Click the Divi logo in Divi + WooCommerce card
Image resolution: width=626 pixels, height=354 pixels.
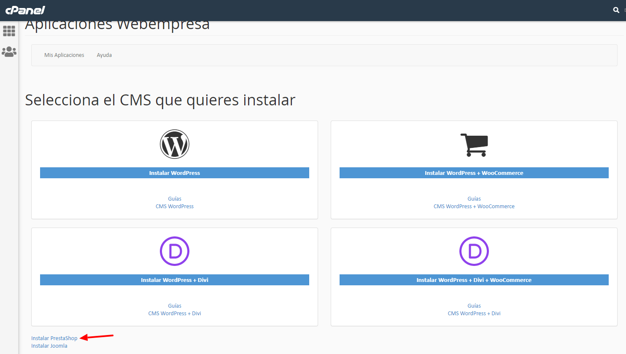474,251
